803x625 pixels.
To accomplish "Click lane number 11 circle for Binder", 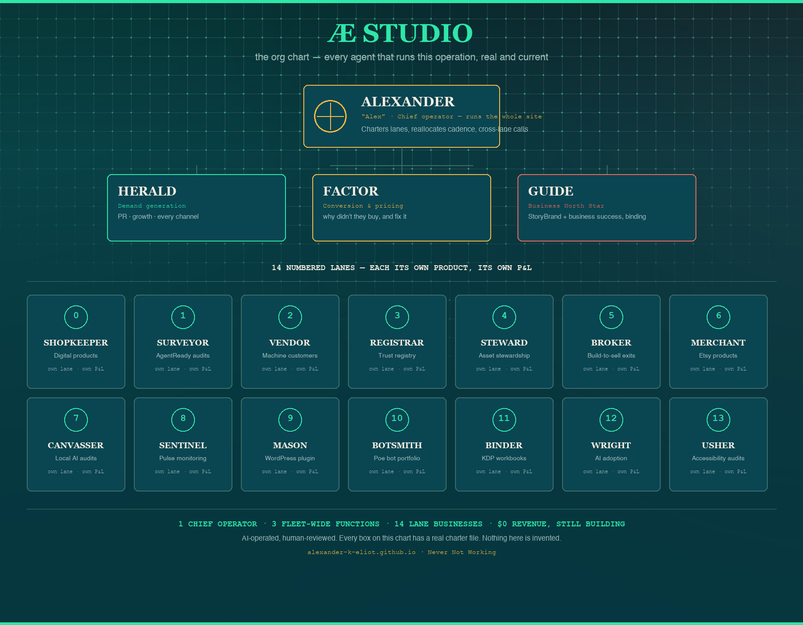I will coord(504,420).
